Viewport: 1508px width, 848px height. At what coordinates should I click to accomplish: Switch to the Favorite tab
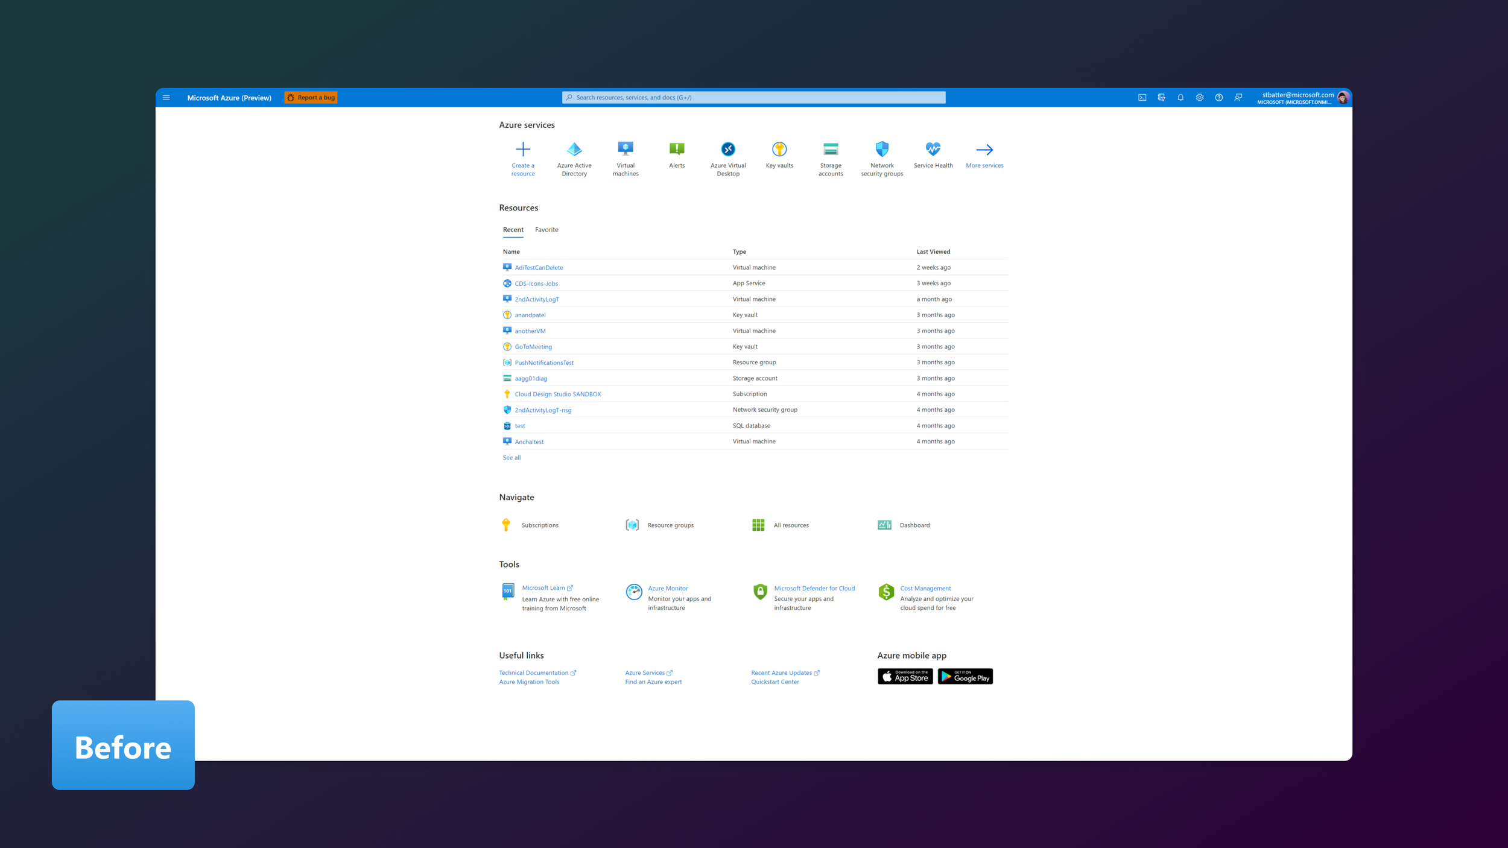click(x=546, y=230)
